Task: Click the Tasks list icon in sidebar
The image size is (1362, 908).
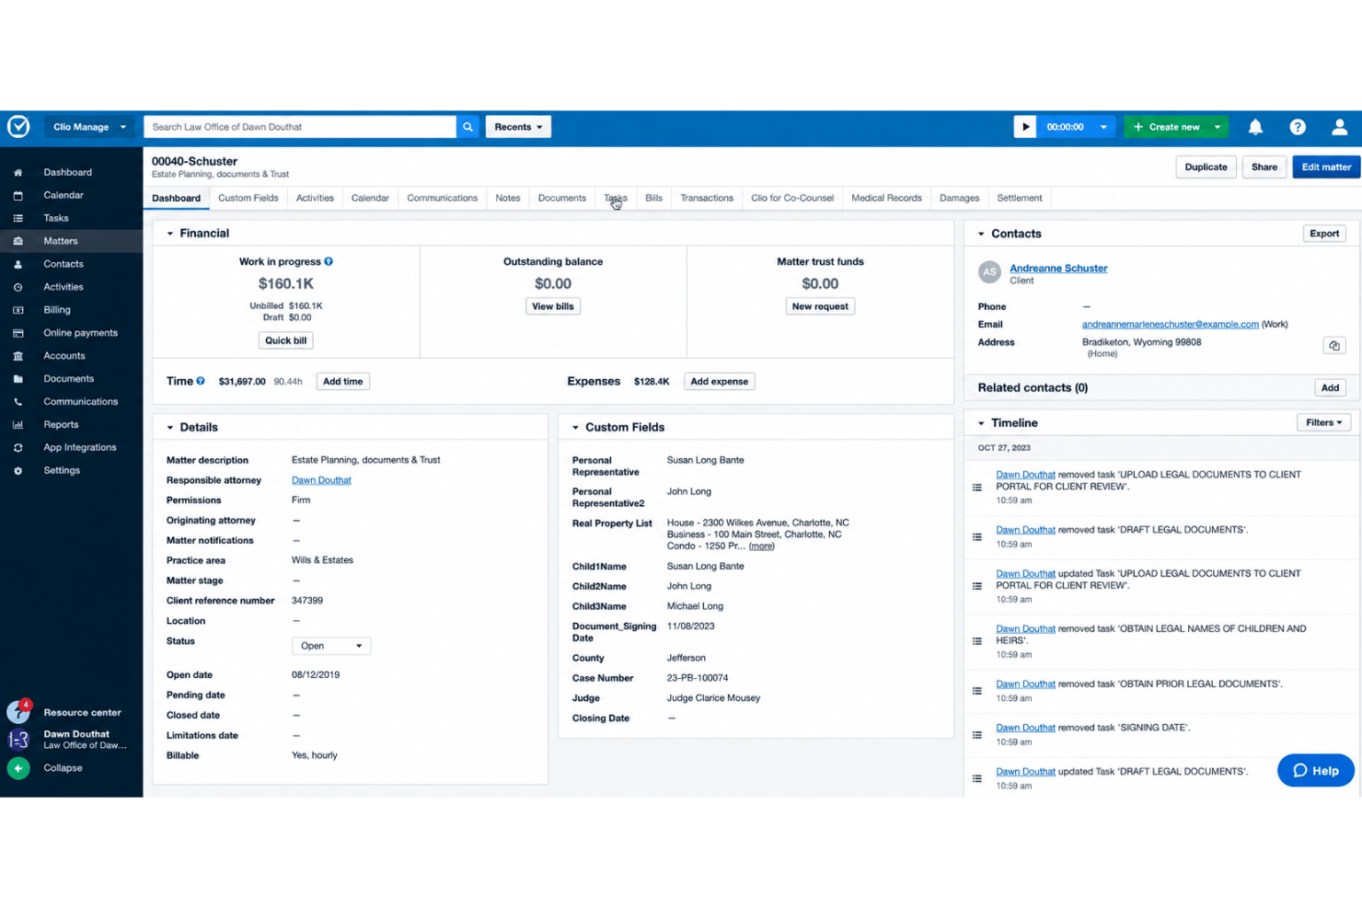Action: coord(17,218)
